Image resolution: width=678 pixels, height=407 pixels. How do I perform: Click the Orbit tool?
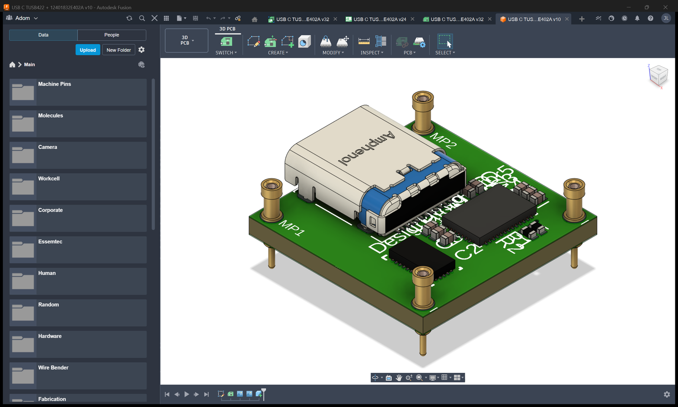point(375,378)
